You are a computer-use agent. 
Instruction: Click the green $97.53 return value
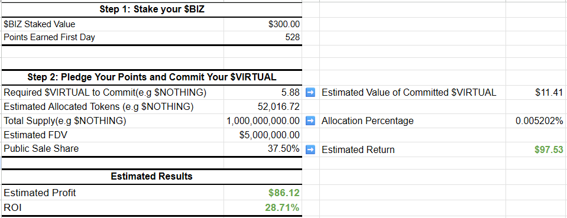point(549,149)
